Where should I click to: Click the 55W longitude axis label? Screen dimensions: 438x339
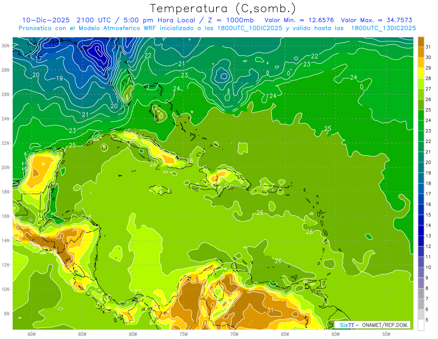[x=387, y=334]
